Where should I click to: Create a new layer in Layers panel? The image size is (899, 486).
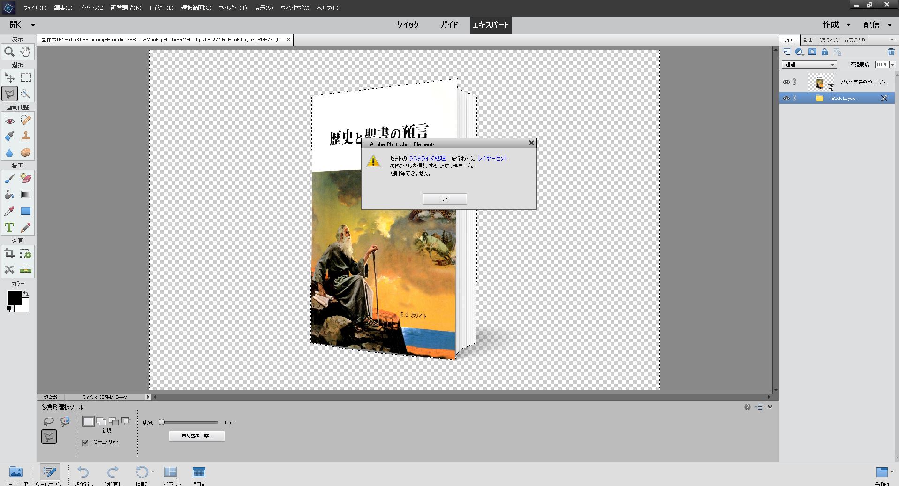point(787,52)
